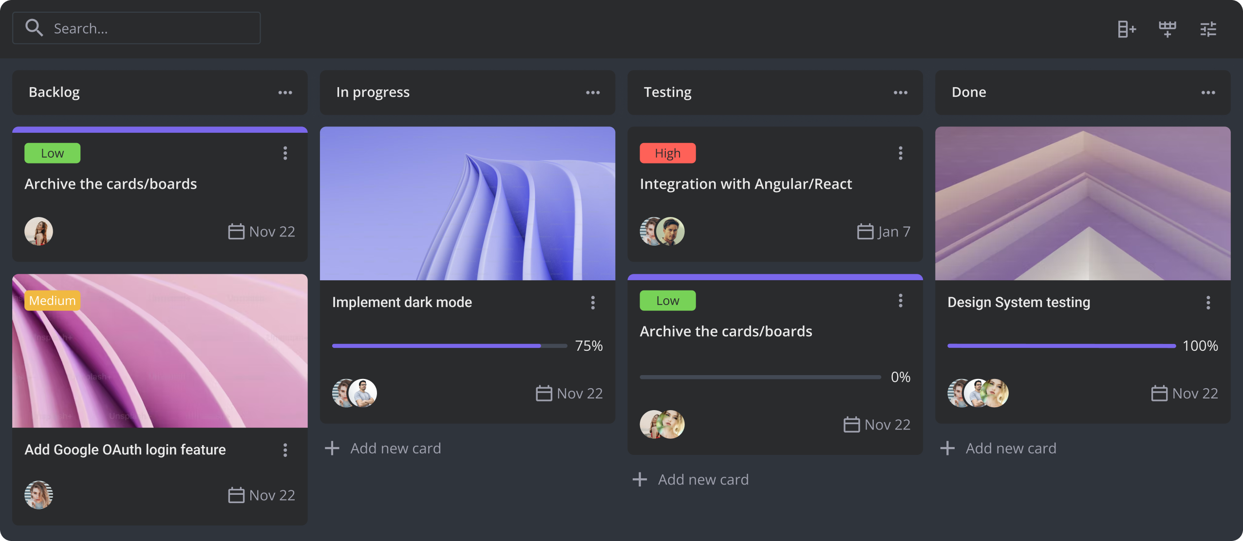Click Design System testing 100% progress bar
Screen dimensions: 1243x541
[x=1062, y=346]
